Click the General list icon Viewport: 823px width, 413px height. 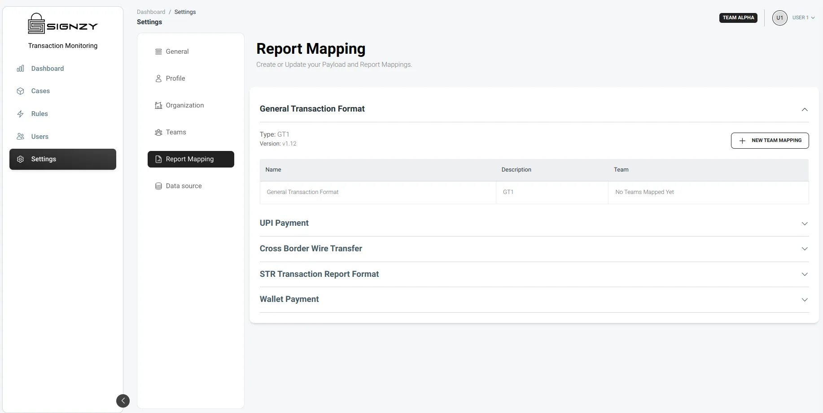(x=158, y=52)
